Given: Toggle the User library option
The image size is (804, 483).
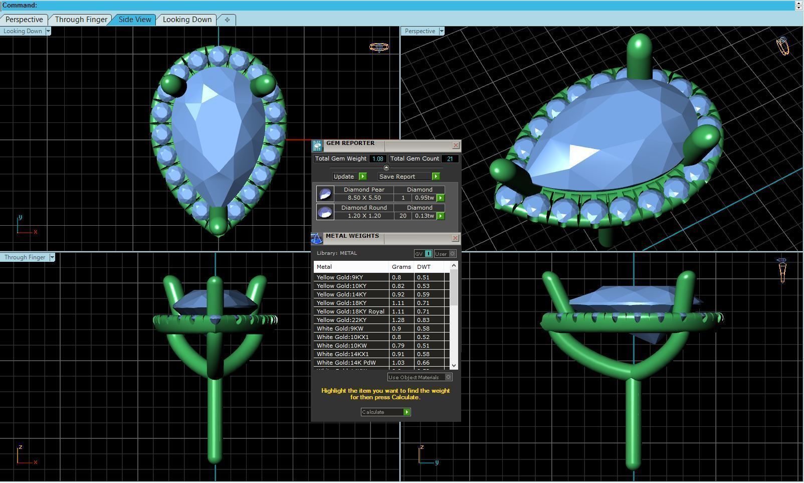Looking at the screenshot, I should coord(445,254).
